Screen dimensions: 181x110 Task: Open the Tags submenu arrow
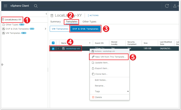128,91
